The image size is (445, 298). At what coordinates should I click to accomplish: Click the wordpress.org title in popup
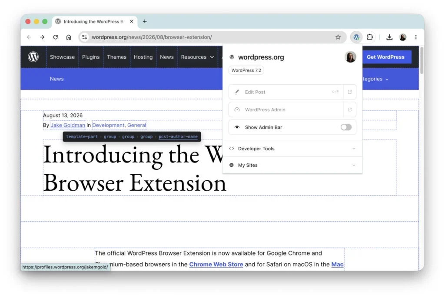261,57
